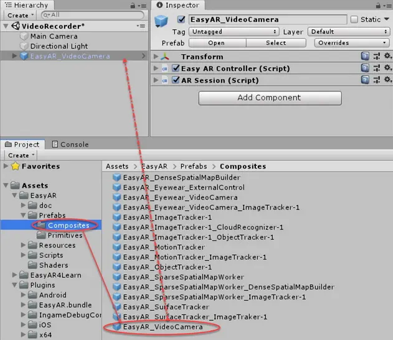Open Hierarchy panel options menu icon

142,6
